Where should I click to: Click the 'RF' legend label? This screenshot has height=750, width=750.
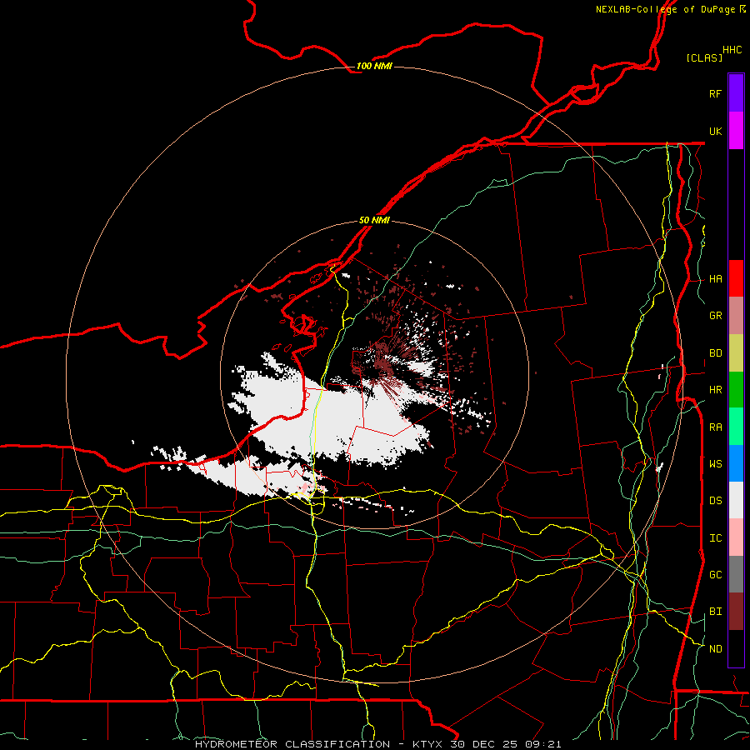click(x=715, y=93)
